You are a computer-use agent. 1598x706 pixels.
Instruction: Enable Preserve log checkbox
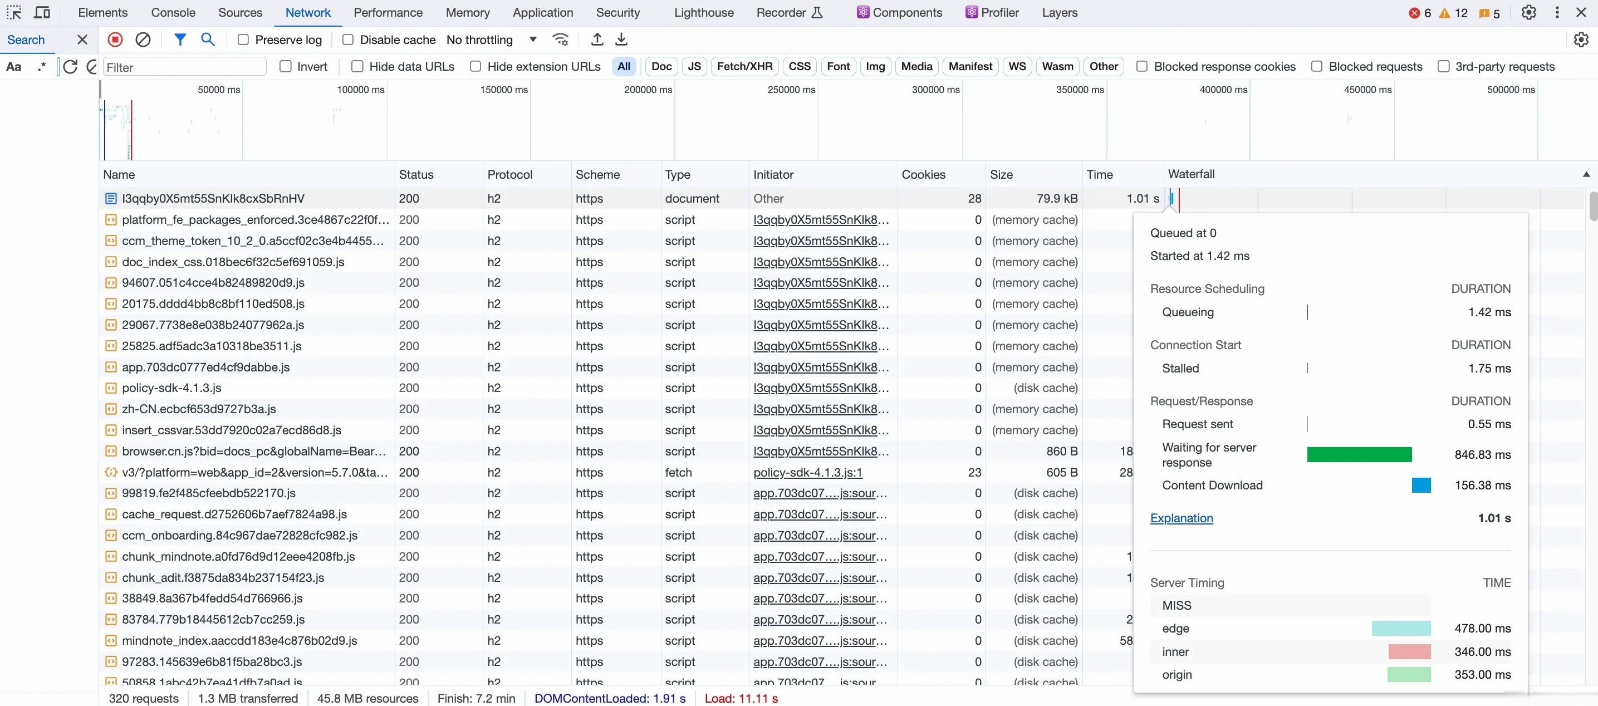click(243, 40)
